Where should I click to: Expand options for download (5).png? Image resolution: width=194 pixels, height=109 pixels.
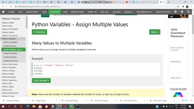(x=27, y=101)
